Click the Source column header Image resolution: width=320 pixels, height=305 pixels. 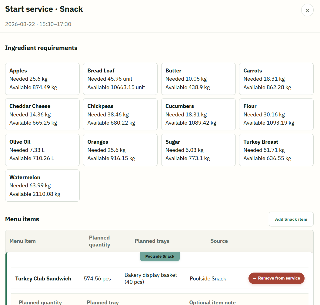point(219,241)
